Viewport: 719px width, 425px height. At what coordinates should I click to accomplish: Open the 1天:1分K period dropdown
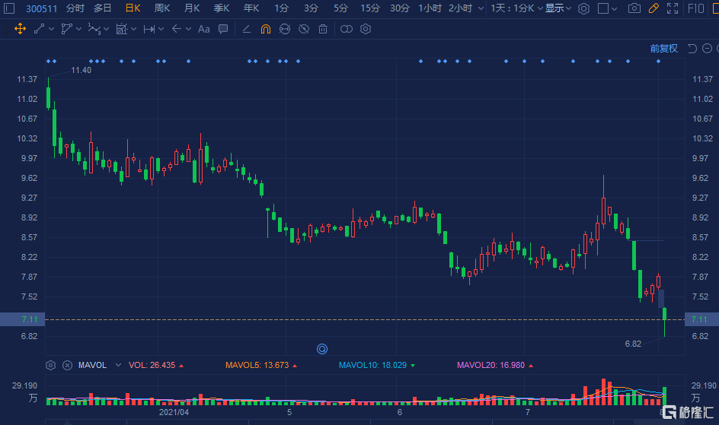click(516, 8)
